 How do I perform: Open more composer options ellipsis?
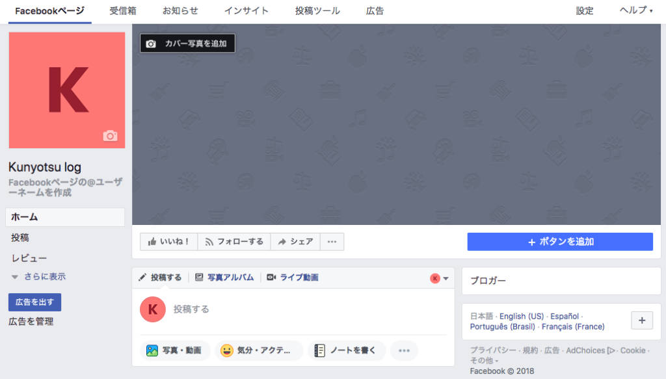point(404,350)
